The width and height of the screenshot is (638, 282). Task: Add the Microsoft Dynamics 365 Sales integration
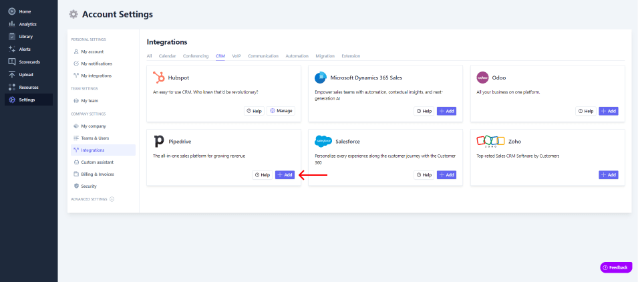[x=447, y=111]
